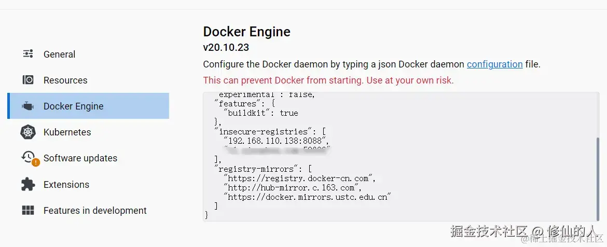The width and height of the screenshot is (607, 247).
Task: Click the orange update alert badge
Action: tap(35, 162)
